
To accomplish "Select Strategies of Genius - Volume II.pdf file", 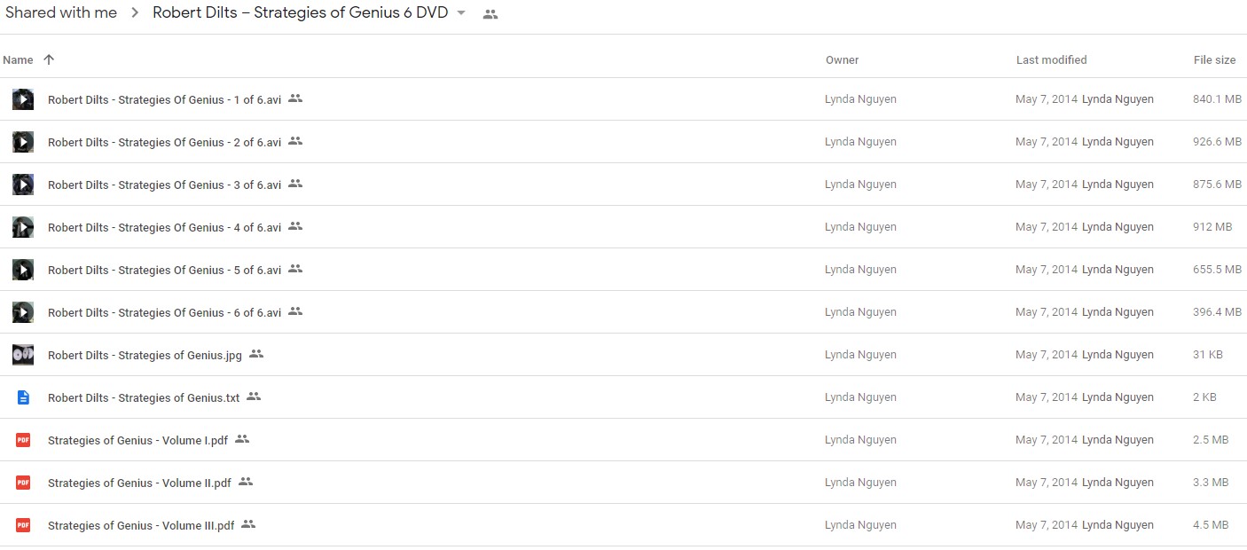I will [x=623, y=483].
